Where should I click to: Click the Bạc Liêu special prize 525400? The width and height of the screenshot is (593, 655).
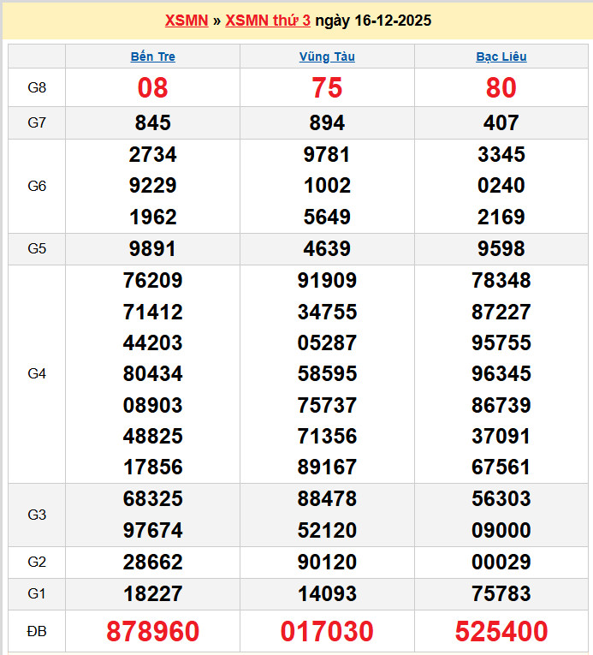tap(501, 632)
